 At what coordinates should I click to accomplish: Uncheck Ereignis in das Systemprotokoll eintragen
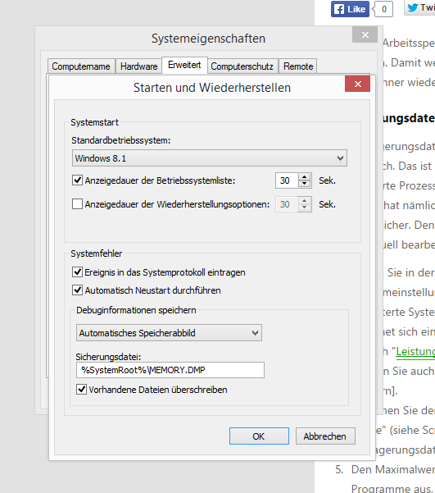[77, 272]
